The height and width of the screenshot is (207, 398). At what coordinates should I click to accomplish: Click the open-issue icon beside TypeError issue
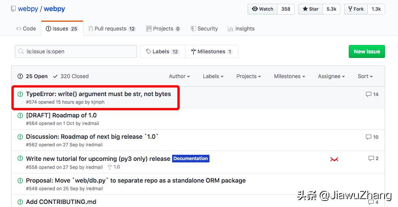point(20,94)
